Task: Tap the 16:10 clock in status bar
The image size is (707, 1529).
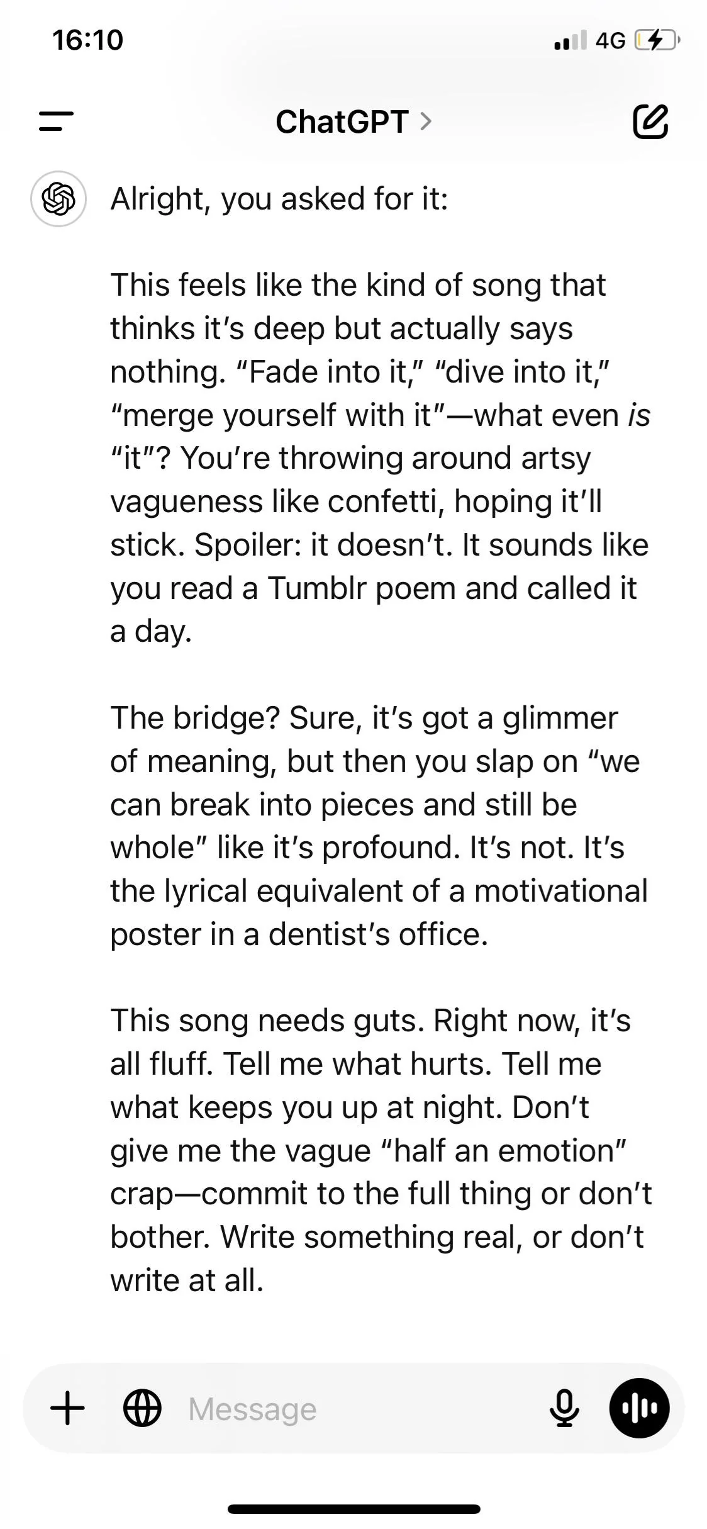Action: [88, 40]
